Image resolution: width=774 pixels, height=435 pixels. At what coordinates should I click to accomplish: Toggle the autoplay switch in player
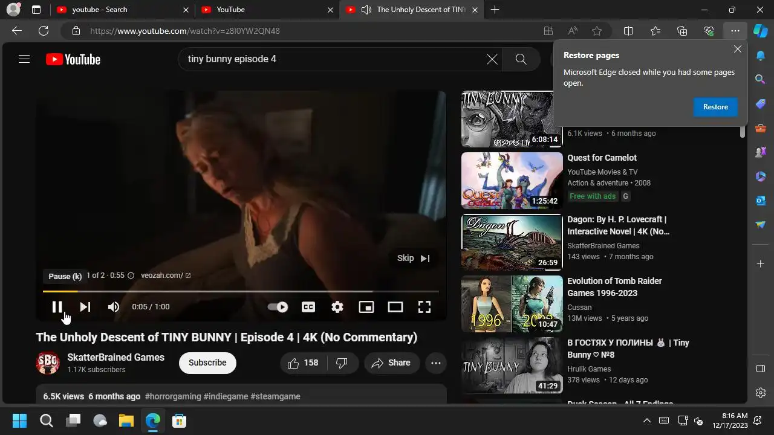tap(278, 307)
